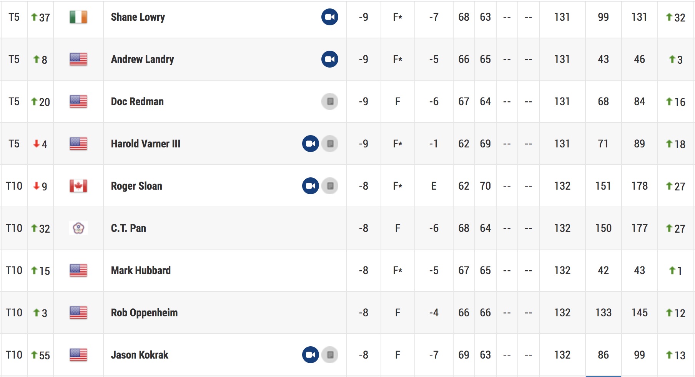Image resolution: width=695 pixels, height=377 pixels.
Task: Click the Canada flag beside Roger Sloan
Action: tap(78, 186)
